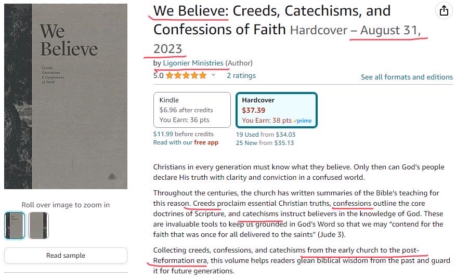Click the $37.39 hardcover price
This screenshot has width=469, height=278.
click(253, 110)
